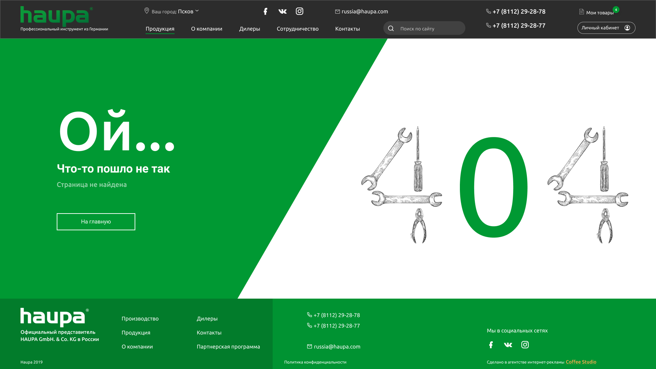Screen dimensions: 656x369
Task: Click the Coffee Studio link
Action: tap(581, 362)
